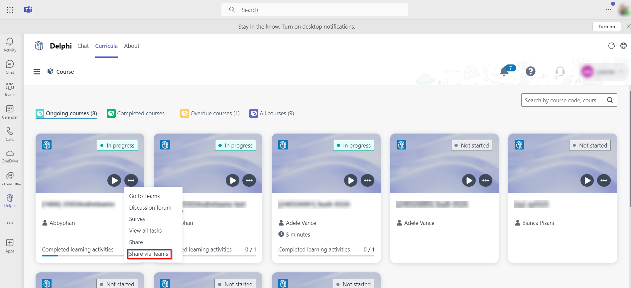Play the second In progress course
Image resolution: width=631 pixels, height=288 pixels.
click(233, 180)
